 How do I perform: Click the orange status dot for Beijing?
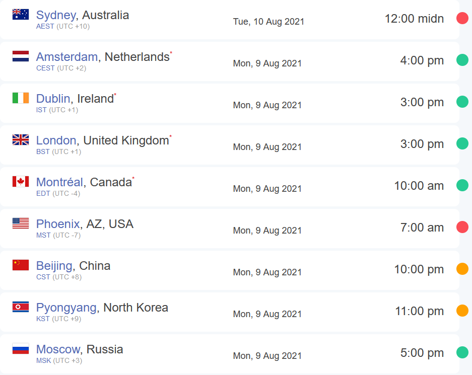click(x=462, y=269)
